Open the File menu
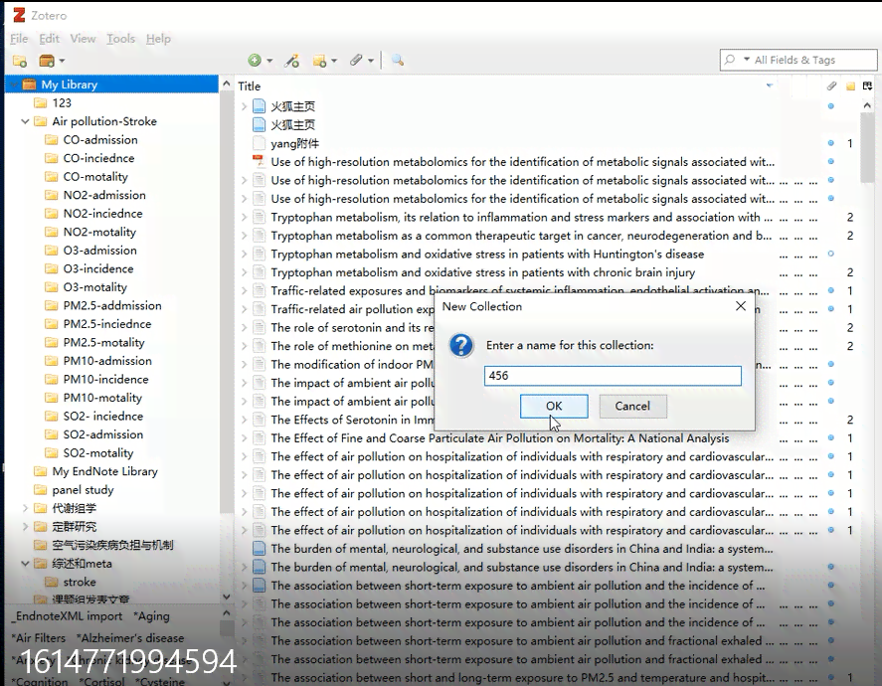Image resolution: width=882 pixels, height=686 pixels. [19, 39]
